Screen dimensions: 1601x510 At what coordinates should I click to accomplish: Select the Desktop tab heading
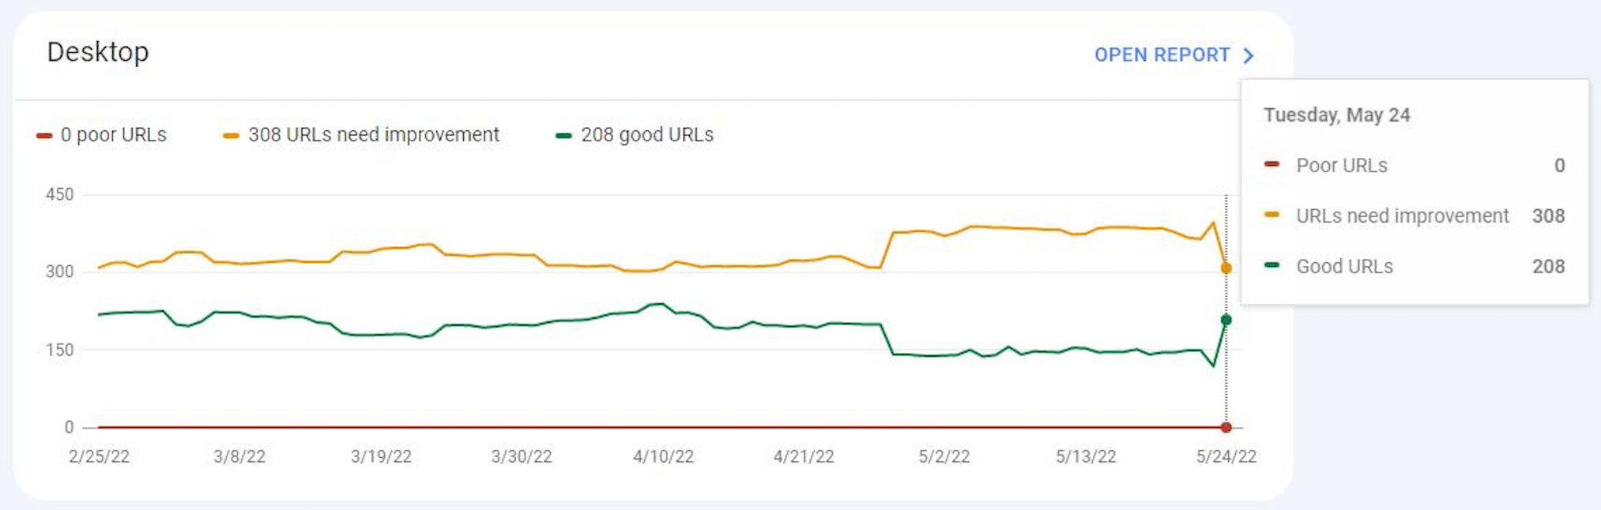pos(99,52)
